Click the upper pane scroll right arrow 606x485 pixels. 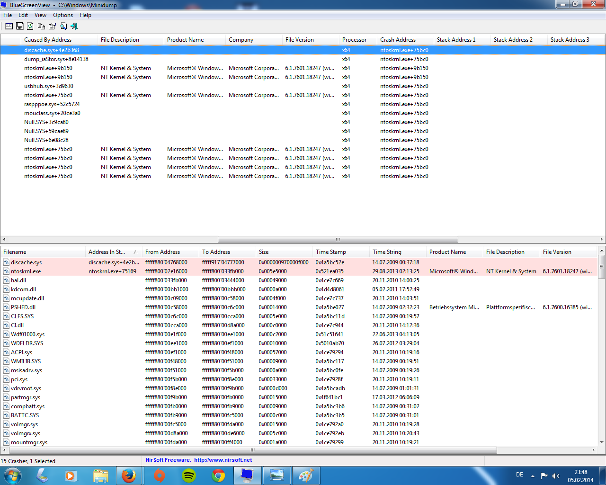point(602,239)
